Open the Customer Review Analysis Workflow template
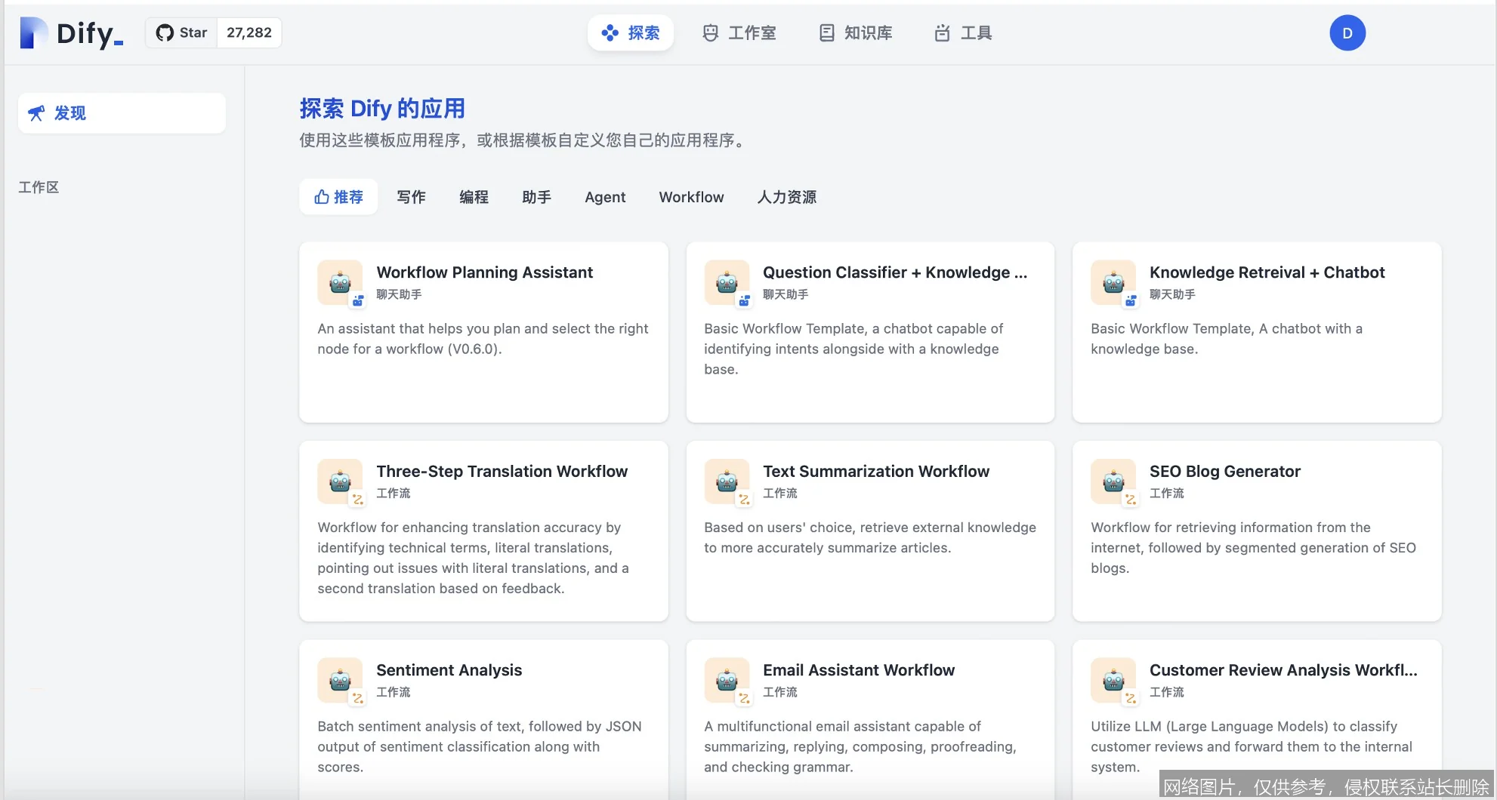 (x=1256, y=717)
